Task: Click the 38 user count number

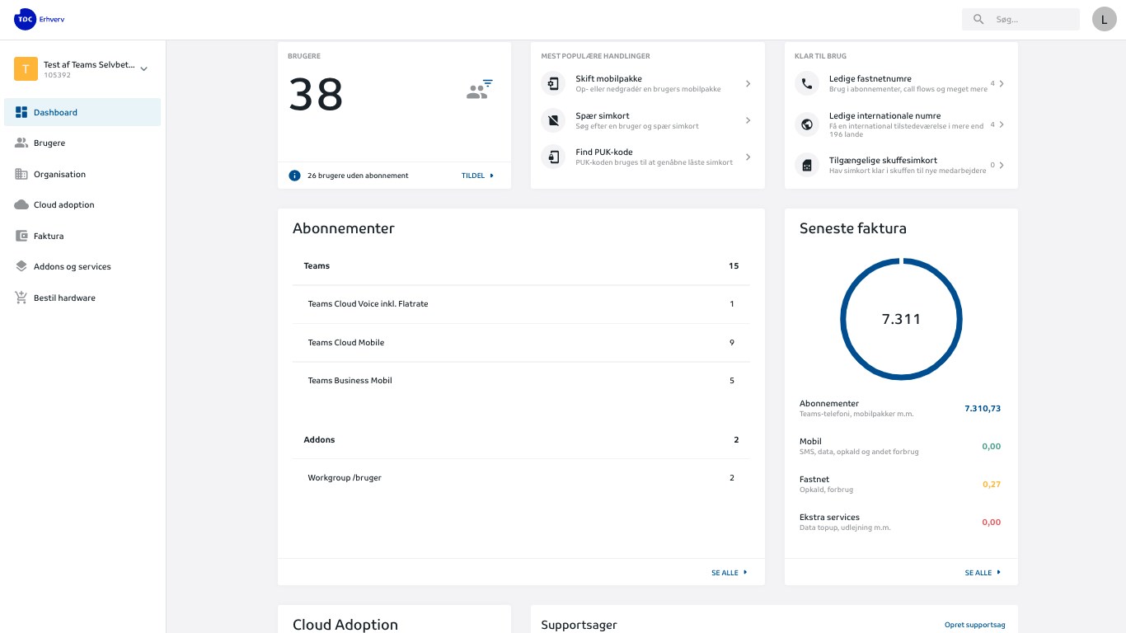Action: point(316,95)
